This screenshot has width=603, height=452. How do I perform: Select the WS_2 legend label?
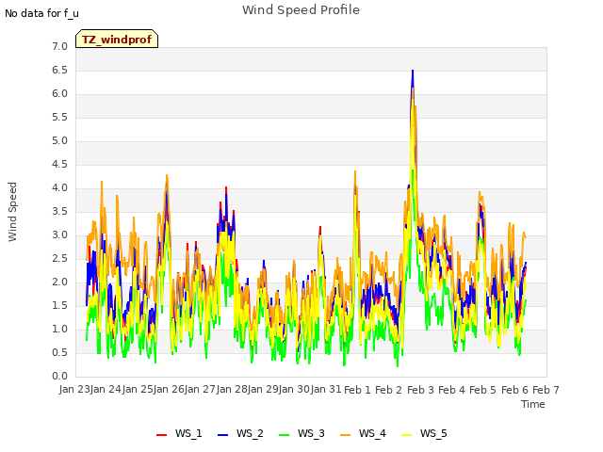point(250,433)
